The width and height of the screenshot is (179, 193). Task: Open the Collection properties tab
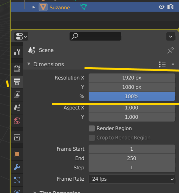[17, 137]
